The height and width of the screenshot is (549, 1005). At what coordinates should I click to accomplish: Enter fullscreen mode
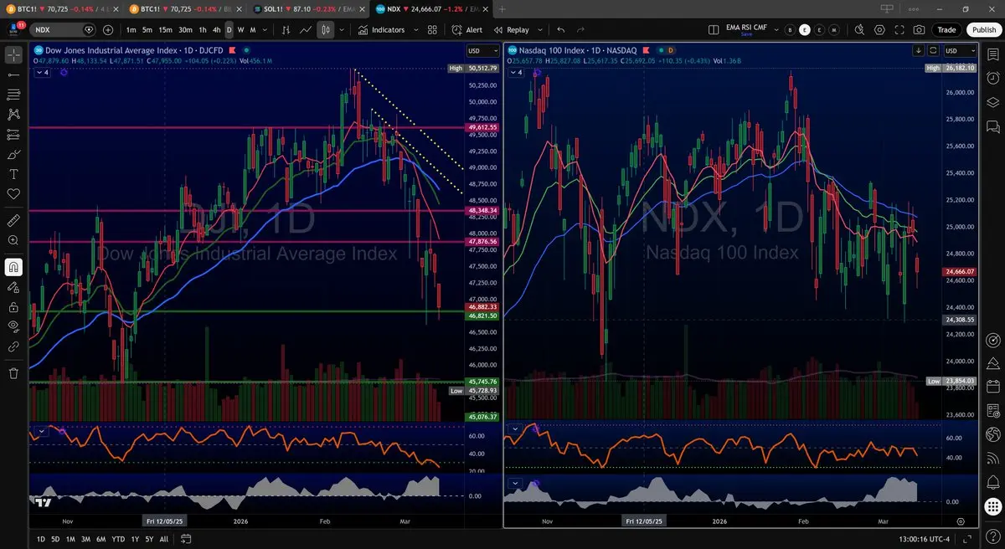[x=899, y=29]
